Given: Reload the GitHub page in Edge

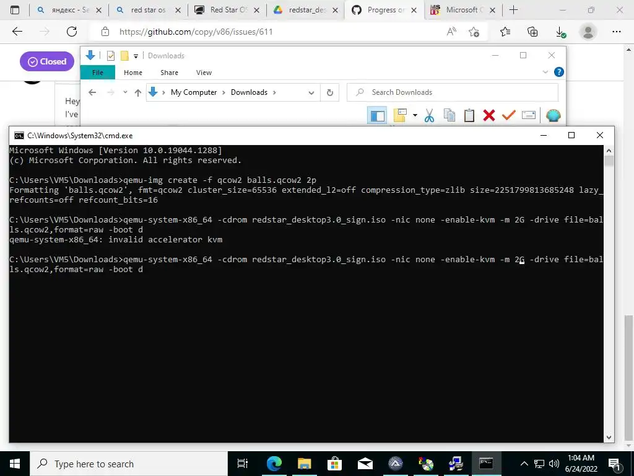Looking at the screenshot, I should [72, 32].
